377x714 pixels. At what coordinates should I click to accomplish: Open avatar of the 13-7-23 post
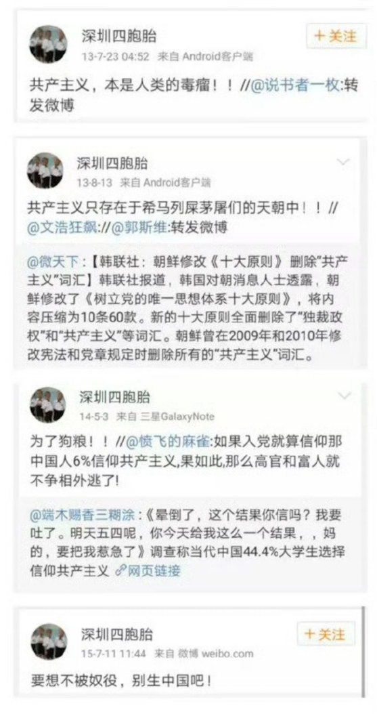[48, 44]
